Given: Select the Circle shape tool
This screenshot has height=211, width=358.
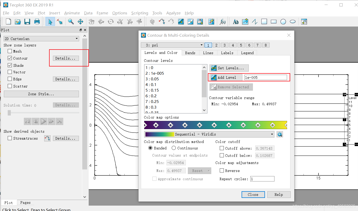Looking at the screenshot, I should point(283,22).
